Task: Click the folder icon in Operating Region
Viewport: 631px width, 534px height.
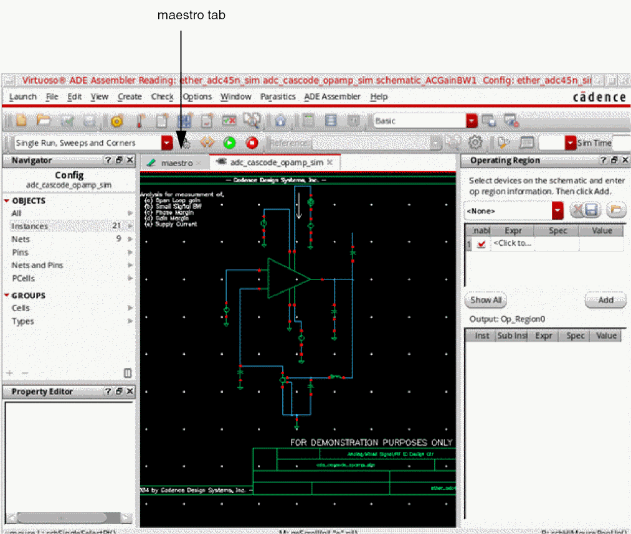Action: point(615,210)
